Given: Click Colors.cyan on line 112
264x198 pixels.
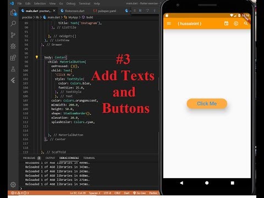Looking at the screenshot, I should (84, 122).
